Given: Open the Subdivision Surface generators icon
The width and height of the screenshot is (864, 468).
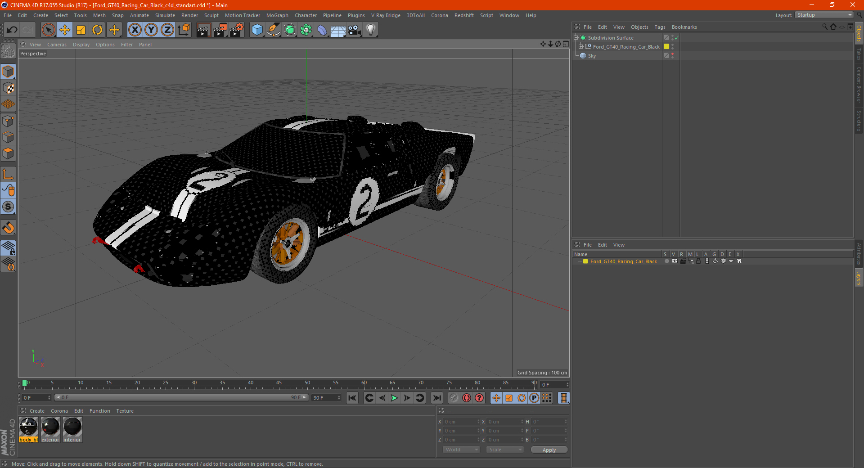Looking at the screenshot, I should coord(290,30).
